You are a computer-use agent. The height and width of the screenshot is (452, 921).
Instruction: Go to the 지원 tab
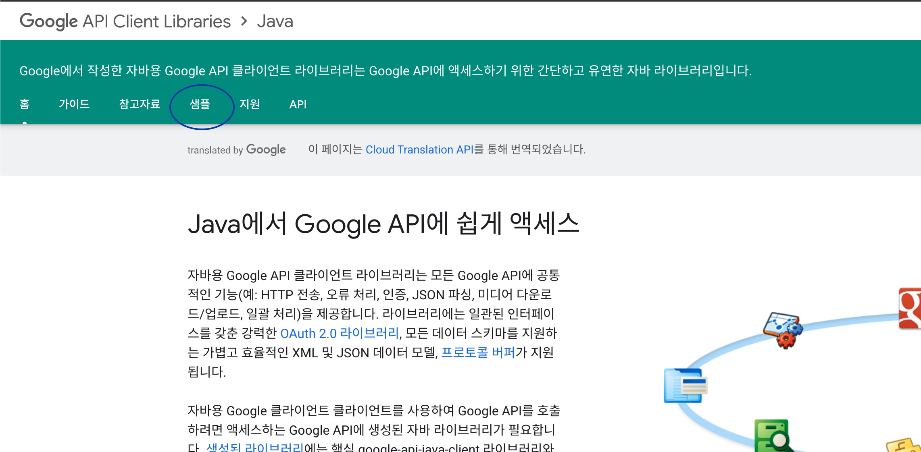(250, 104)
